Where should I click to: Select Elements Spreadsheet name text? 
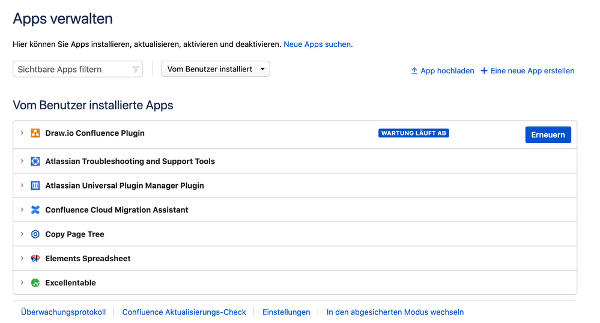point(88,259)
